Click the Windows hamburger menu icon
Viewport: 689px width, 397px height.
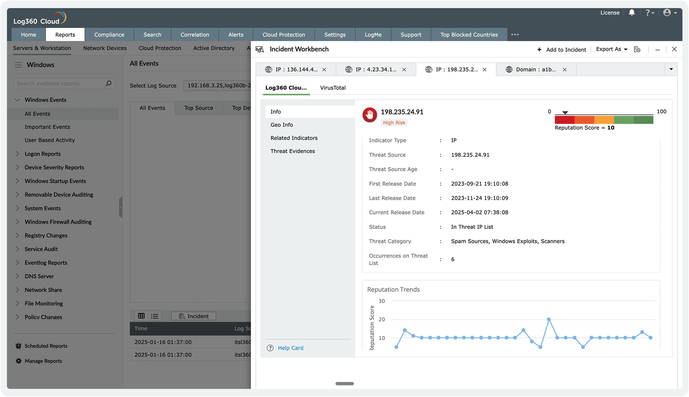18,65
